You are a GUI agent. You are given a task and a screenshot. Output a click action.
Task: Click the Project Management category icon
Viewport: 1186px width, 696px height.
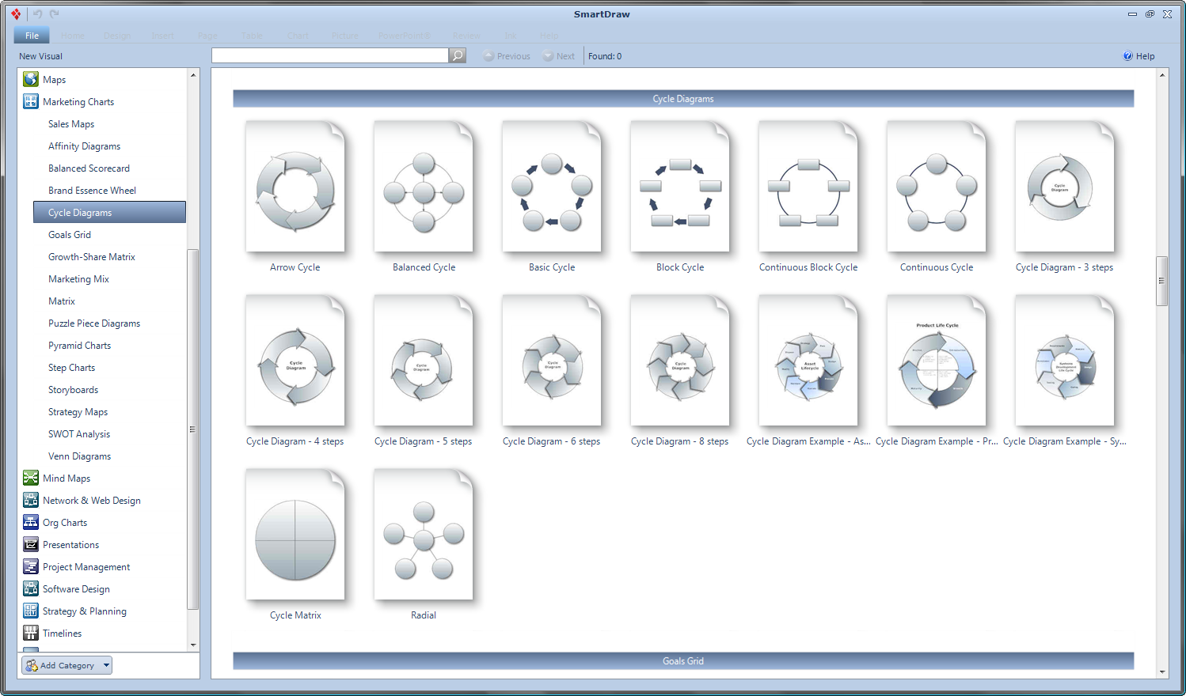(x=31, y=566)
